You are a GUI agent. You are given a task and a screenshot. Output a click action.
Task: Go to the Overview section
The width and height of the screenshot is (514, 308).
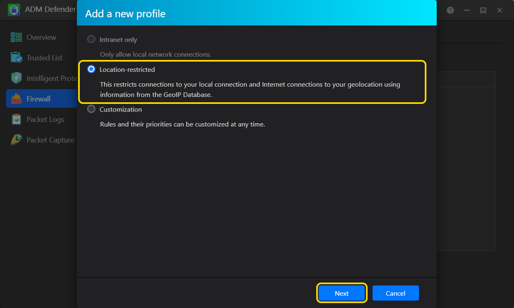42,37
